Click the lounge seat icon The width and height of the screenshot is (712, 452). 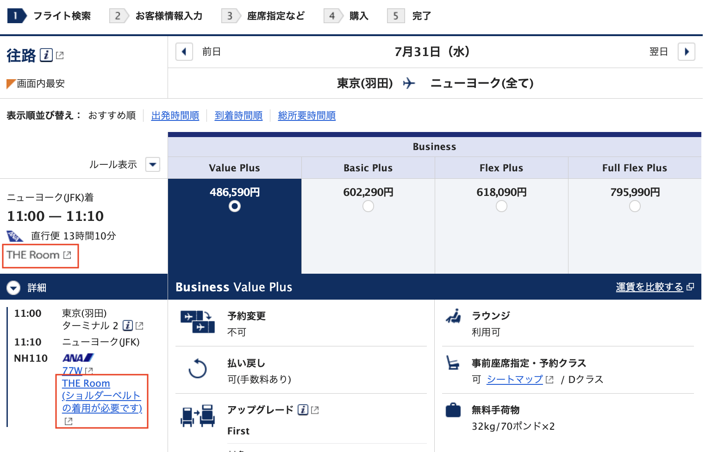click(453, 316)
